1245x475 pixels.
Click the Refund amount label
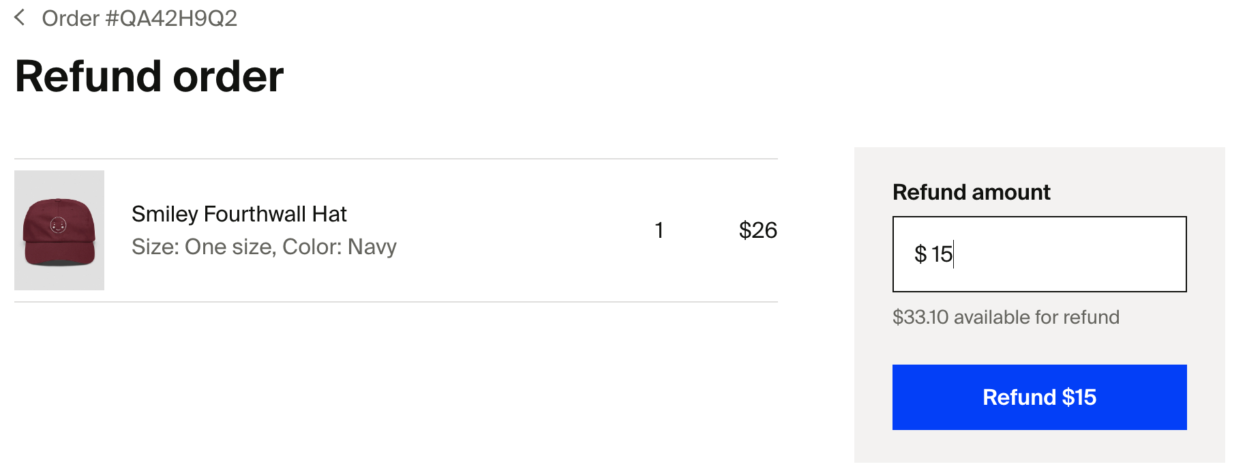coord(972,192)
